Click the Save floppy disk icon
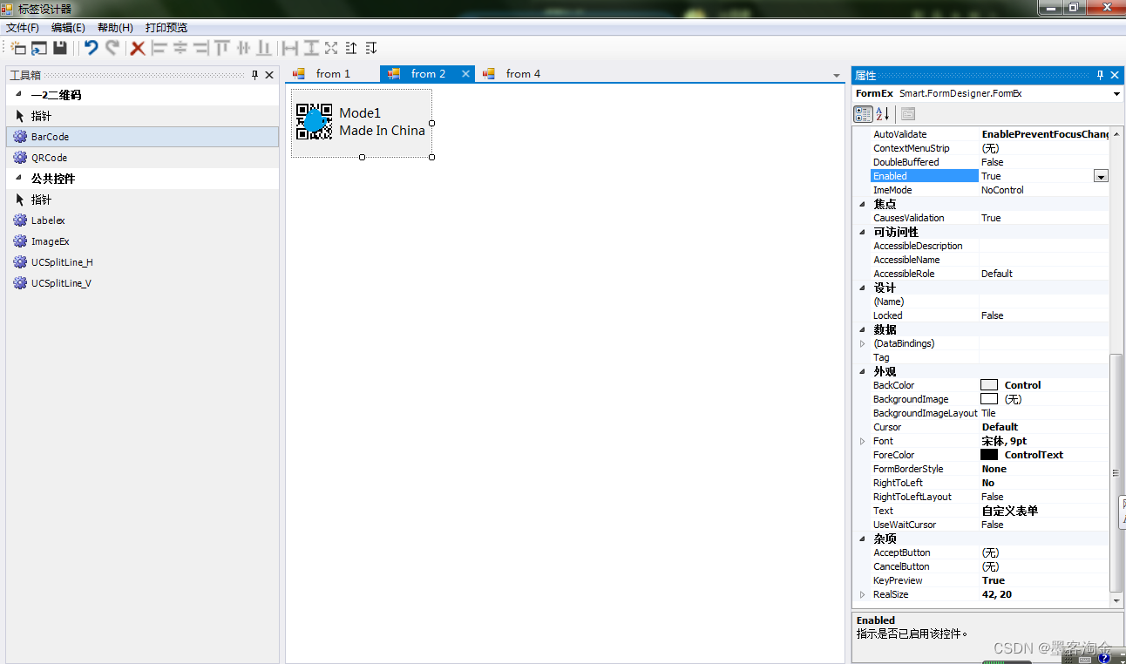The height and width of the screenshot is (664, 1126). click(x=60, y=48)
